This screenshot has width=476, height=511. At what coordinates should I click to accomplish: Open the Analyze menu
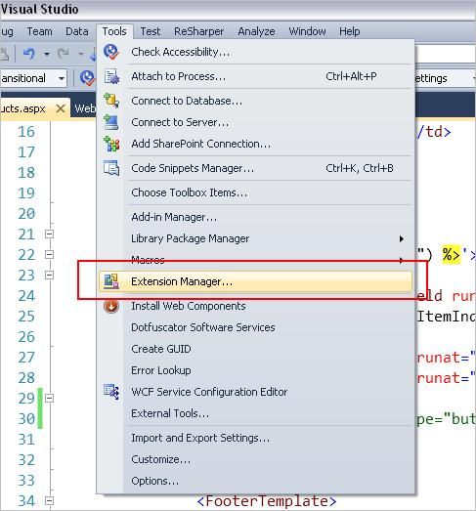(256, 31)
